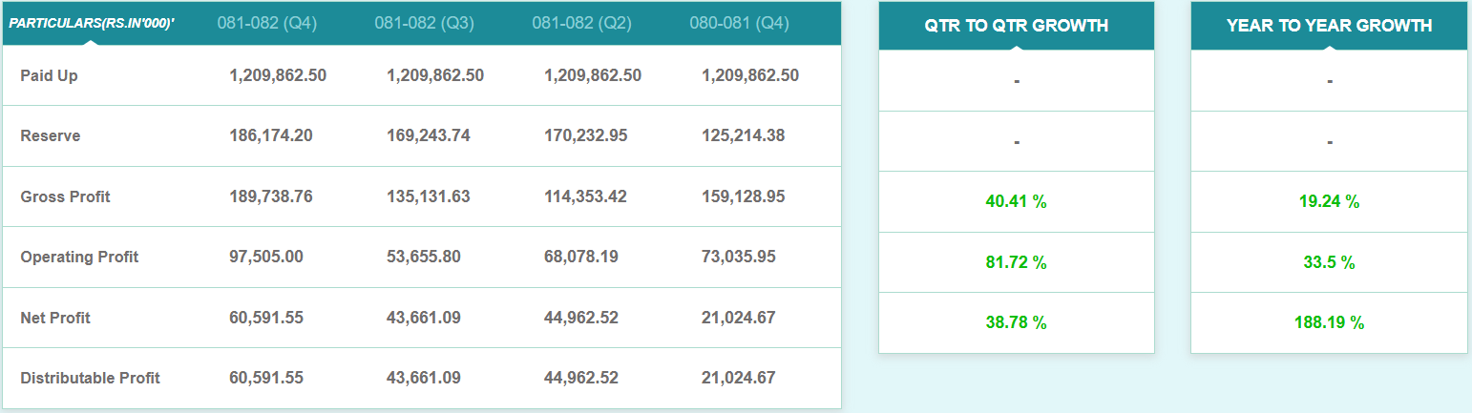The width and height of the screenshot is (1472, 413).
Task: Click the 186,174.20 Reserve value
Action: click(x=271, y=135)
